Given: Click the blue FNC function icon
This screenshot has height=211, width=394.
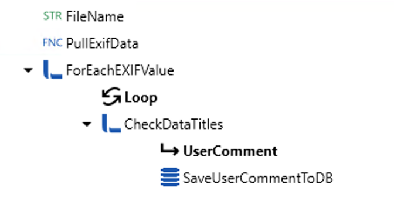Looking at the screenshot, I should coord(53,43).
